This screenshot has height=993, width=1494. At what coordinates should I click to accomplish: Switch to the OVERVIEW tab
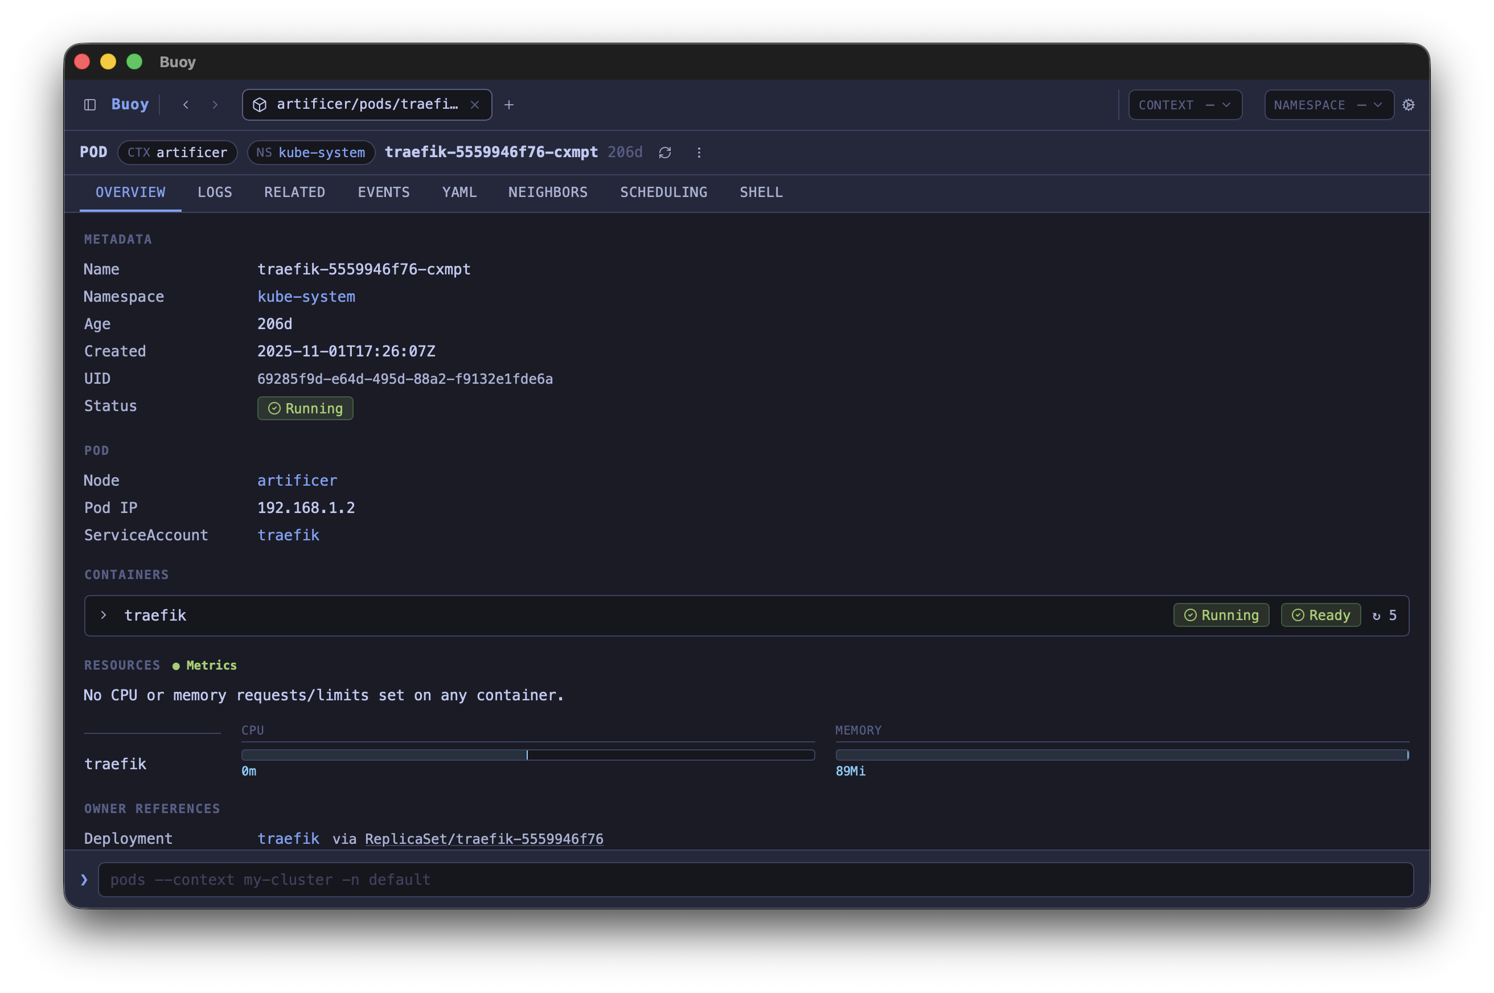130,192
